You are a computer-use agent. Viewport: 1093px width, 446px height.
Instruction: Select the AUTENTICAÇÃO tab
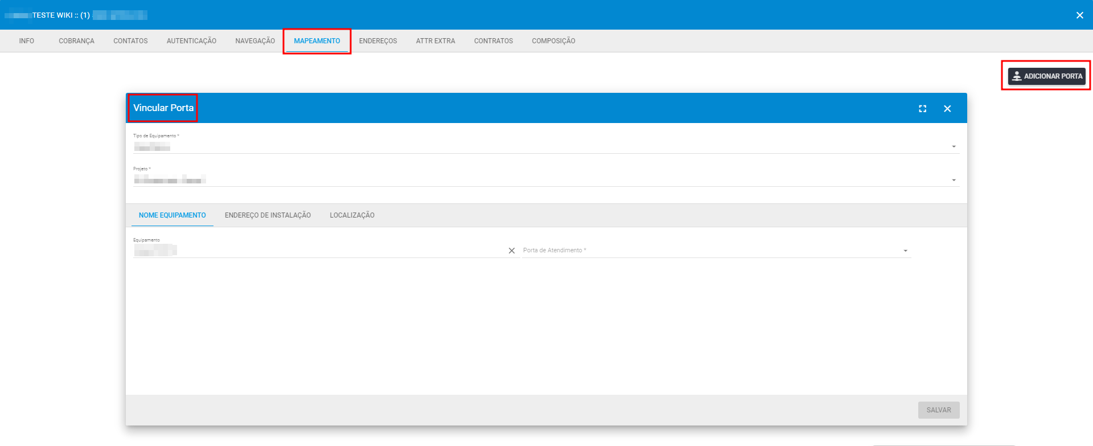click(x=191, y=41)
